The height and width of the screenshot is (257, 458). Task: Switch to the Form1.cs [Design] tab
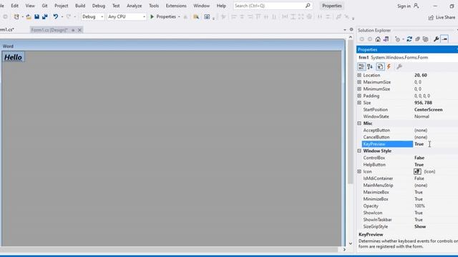tap(49, 30)
